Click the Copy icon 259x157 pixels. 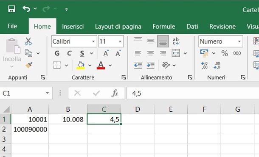tap(28, 53)
